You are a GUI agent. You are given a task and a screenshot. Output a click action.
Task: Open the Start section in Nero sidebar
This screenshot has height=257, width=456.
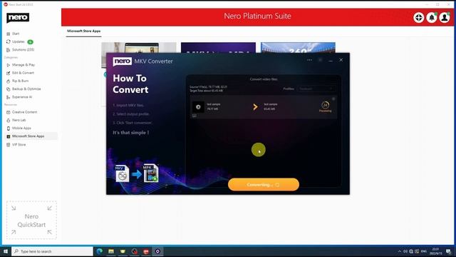(16, 34)
